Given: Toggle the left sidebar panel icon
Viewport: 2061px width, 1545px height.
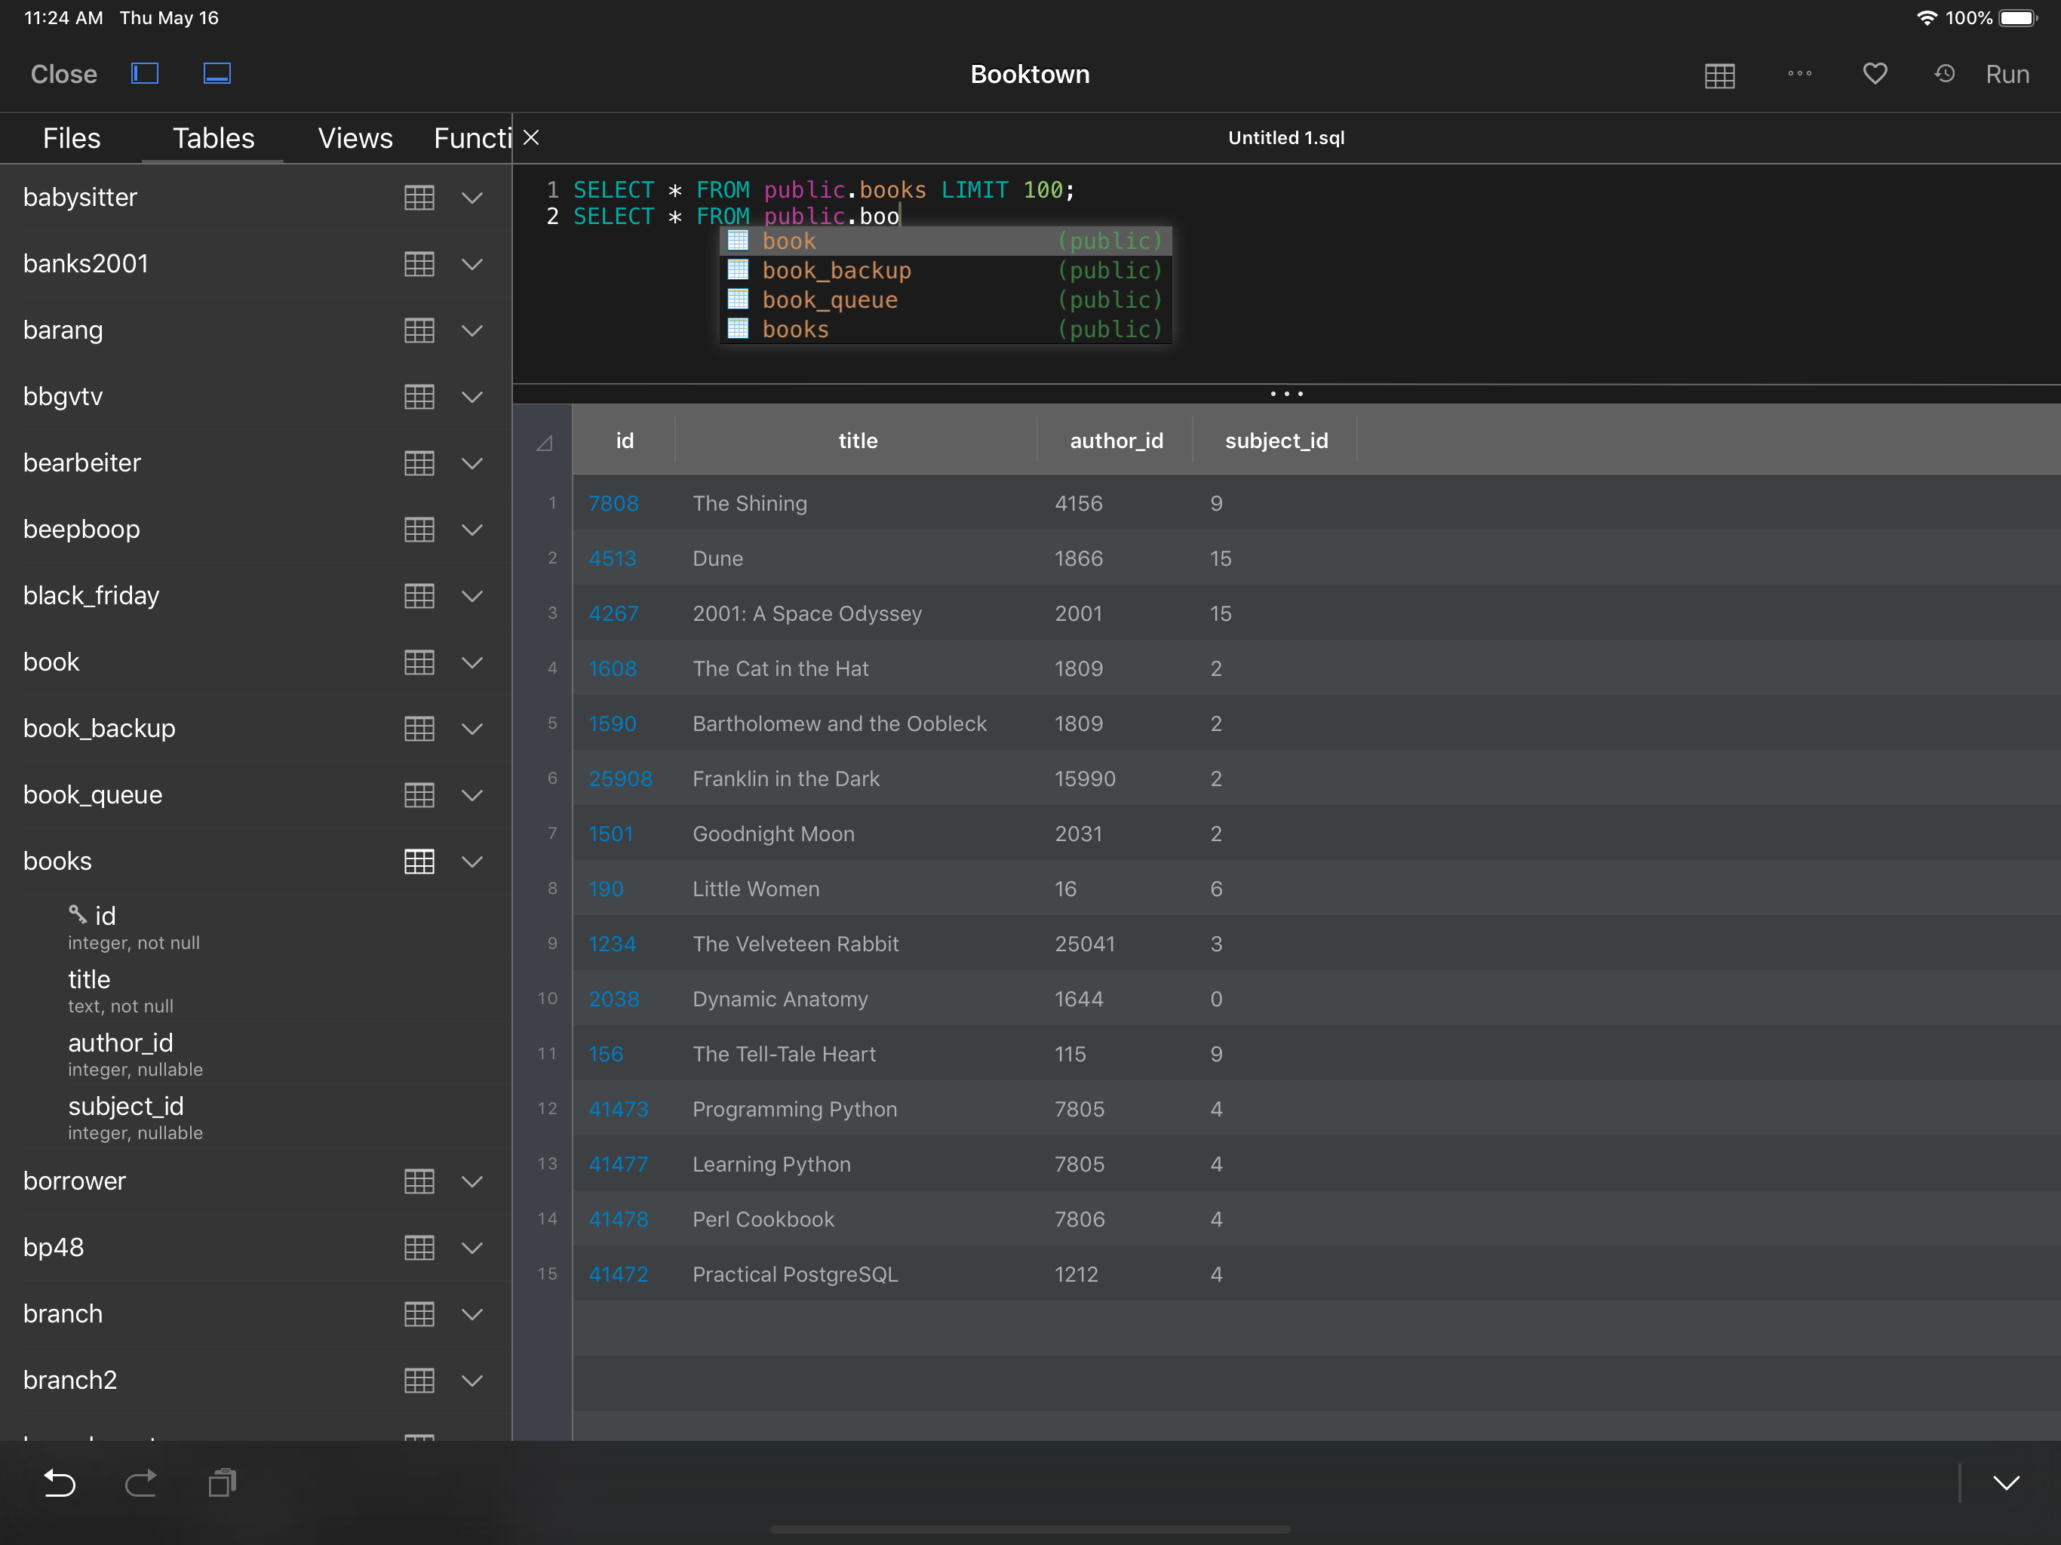Looking at the screenshot, I should coord(144,74).
